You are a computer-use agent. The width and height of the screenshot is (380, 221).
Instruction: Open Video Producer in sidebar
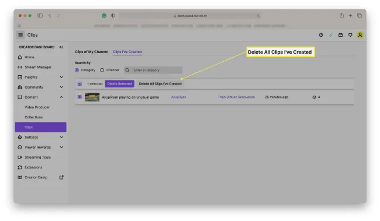37,107
